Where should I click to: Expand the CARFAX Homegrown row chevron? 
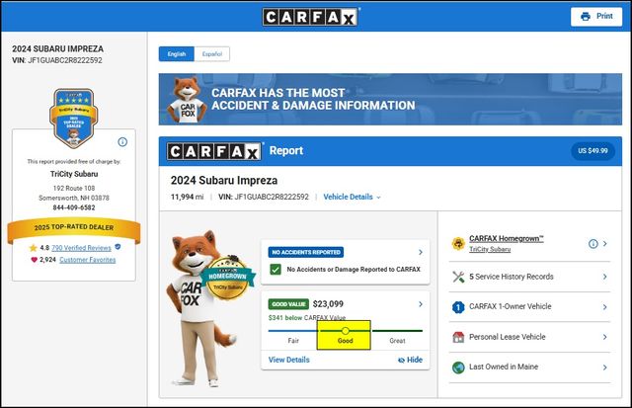tap(605, 243)
